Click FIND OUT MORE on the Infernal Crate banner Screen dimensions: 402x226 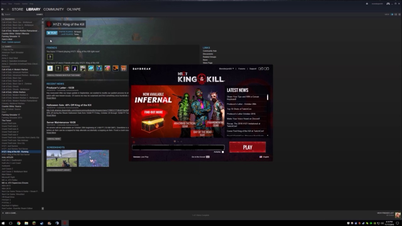(154, 112)
